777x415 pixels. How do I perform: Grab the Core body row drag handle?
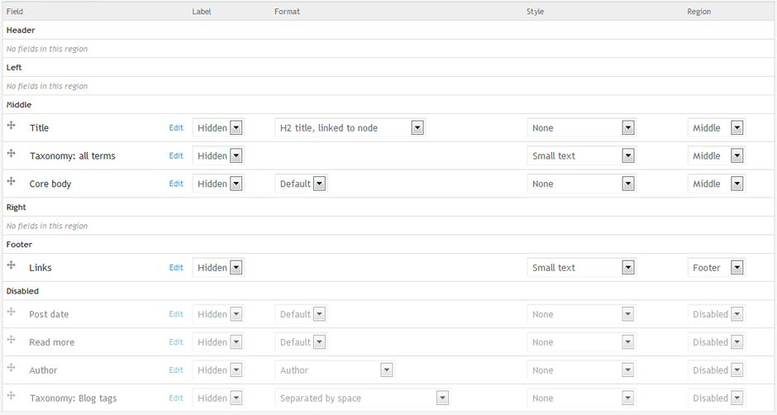(12, 182)
